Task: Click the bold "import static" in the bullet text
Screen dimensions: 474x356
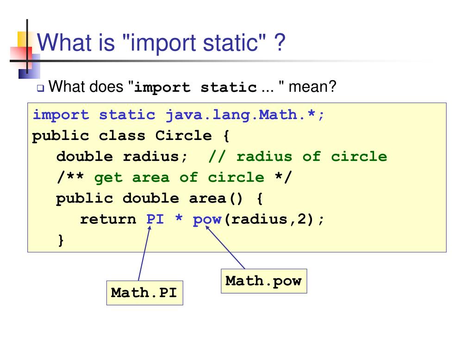Action: tap(195, 88)
